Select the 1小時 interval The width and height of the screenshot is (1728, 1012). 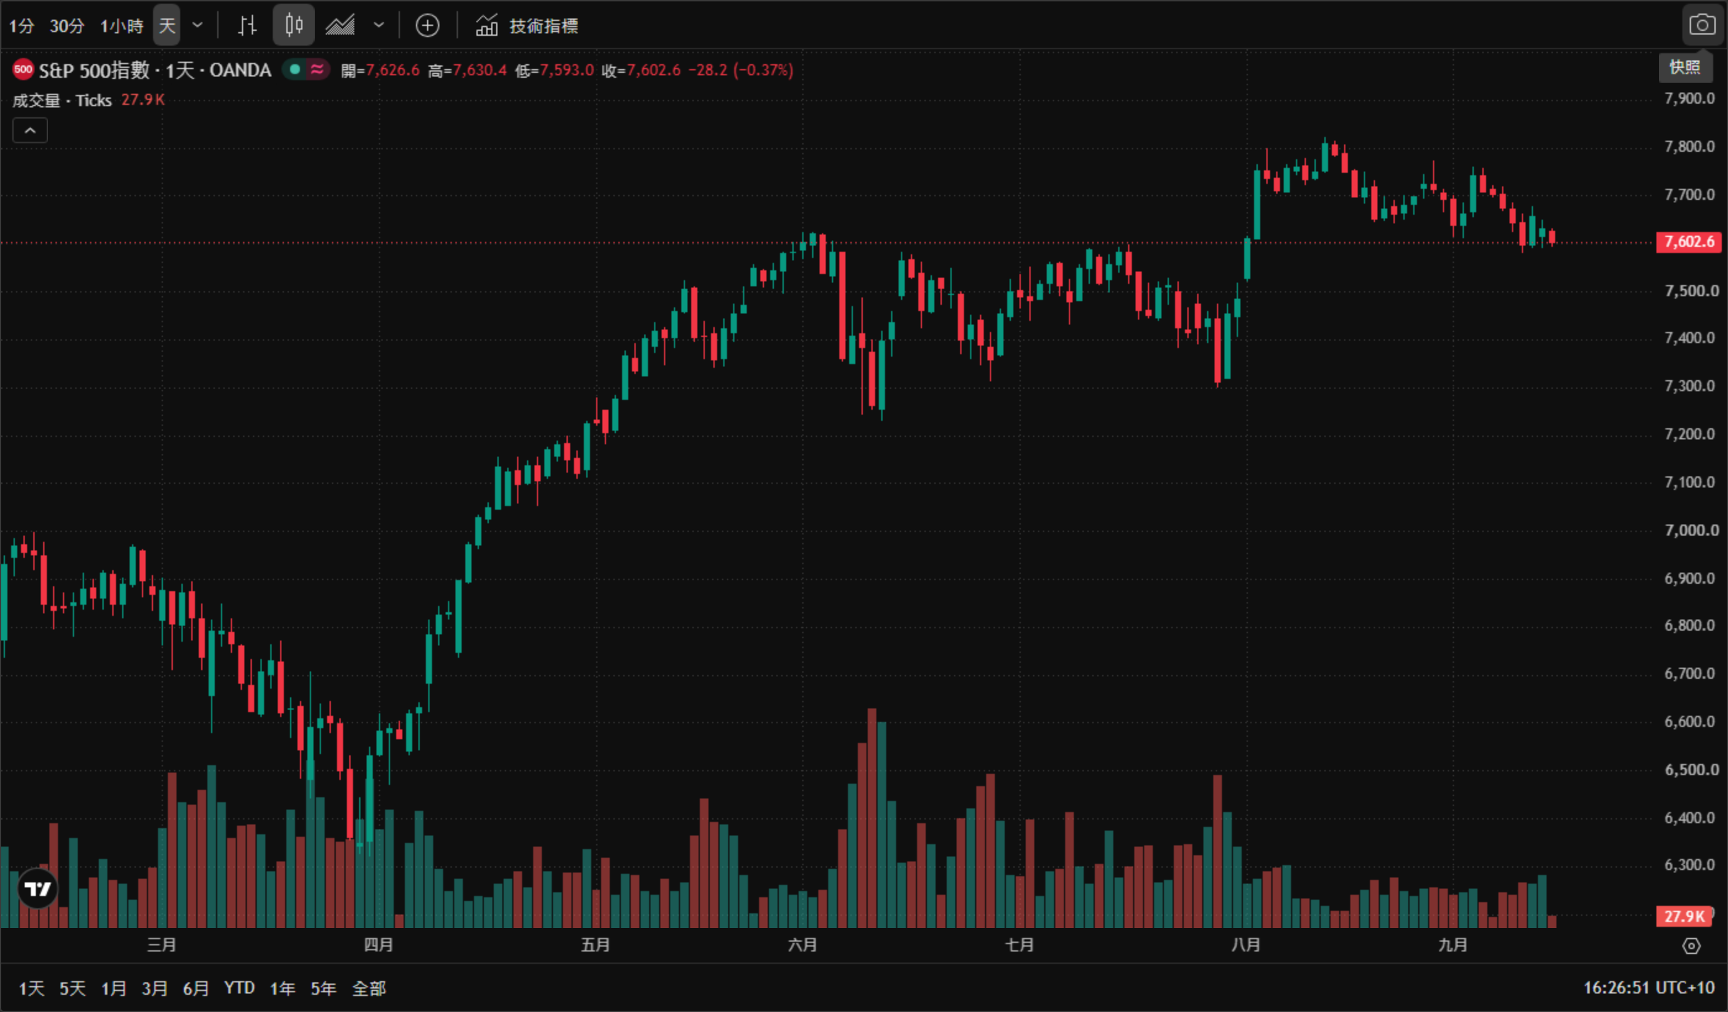[x=122, y=26]
